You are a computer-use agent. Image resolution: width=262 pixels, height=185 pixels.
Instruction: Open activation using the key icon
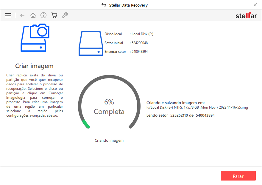tap(65, 15)
